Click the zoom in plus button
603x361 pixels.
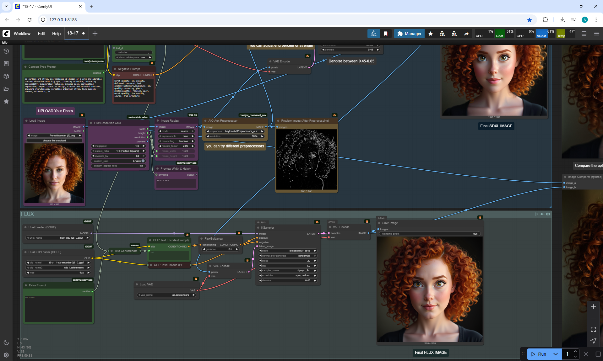(x=593, y=307)
